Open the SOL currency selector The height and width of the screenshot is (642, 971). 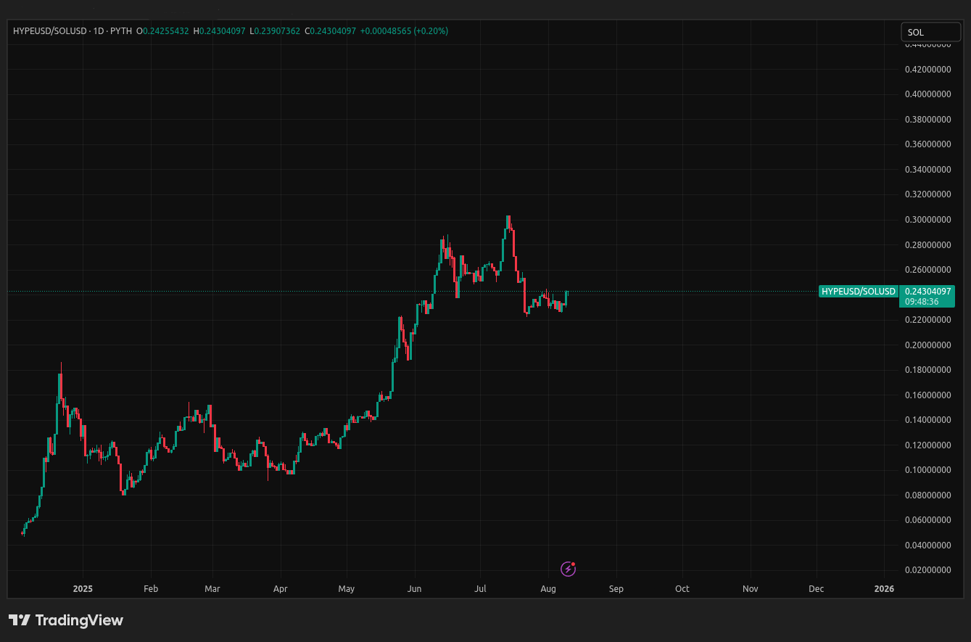point(930,32)
